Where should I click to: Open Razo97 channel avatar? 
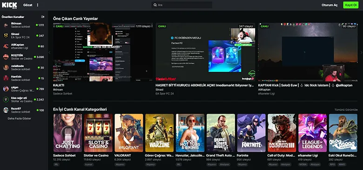(6, 110)
